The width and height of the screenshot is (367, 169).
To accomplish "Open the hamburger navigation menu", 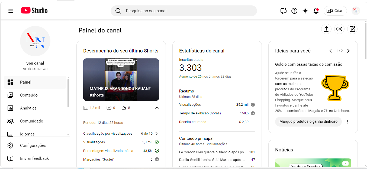I will click(11, 11).
